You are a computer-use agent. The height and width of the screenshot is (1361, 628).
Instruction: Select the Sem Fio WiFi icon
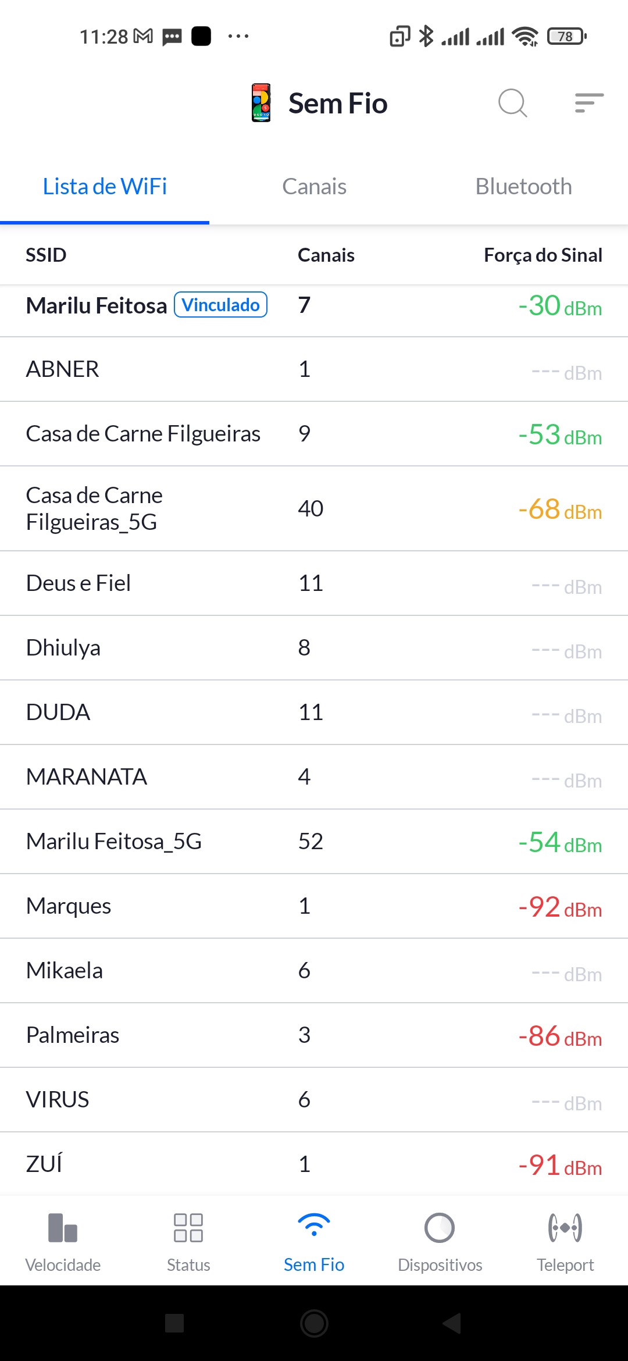[x=314, y=1226]
